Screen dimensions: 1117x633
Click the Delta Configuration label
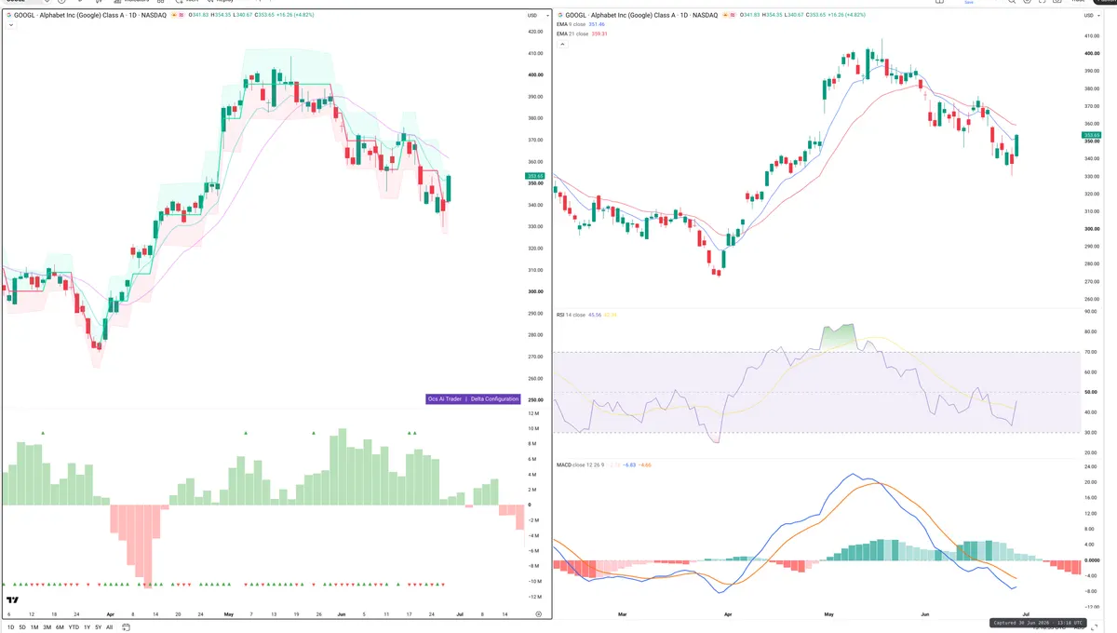click(494, 398)
